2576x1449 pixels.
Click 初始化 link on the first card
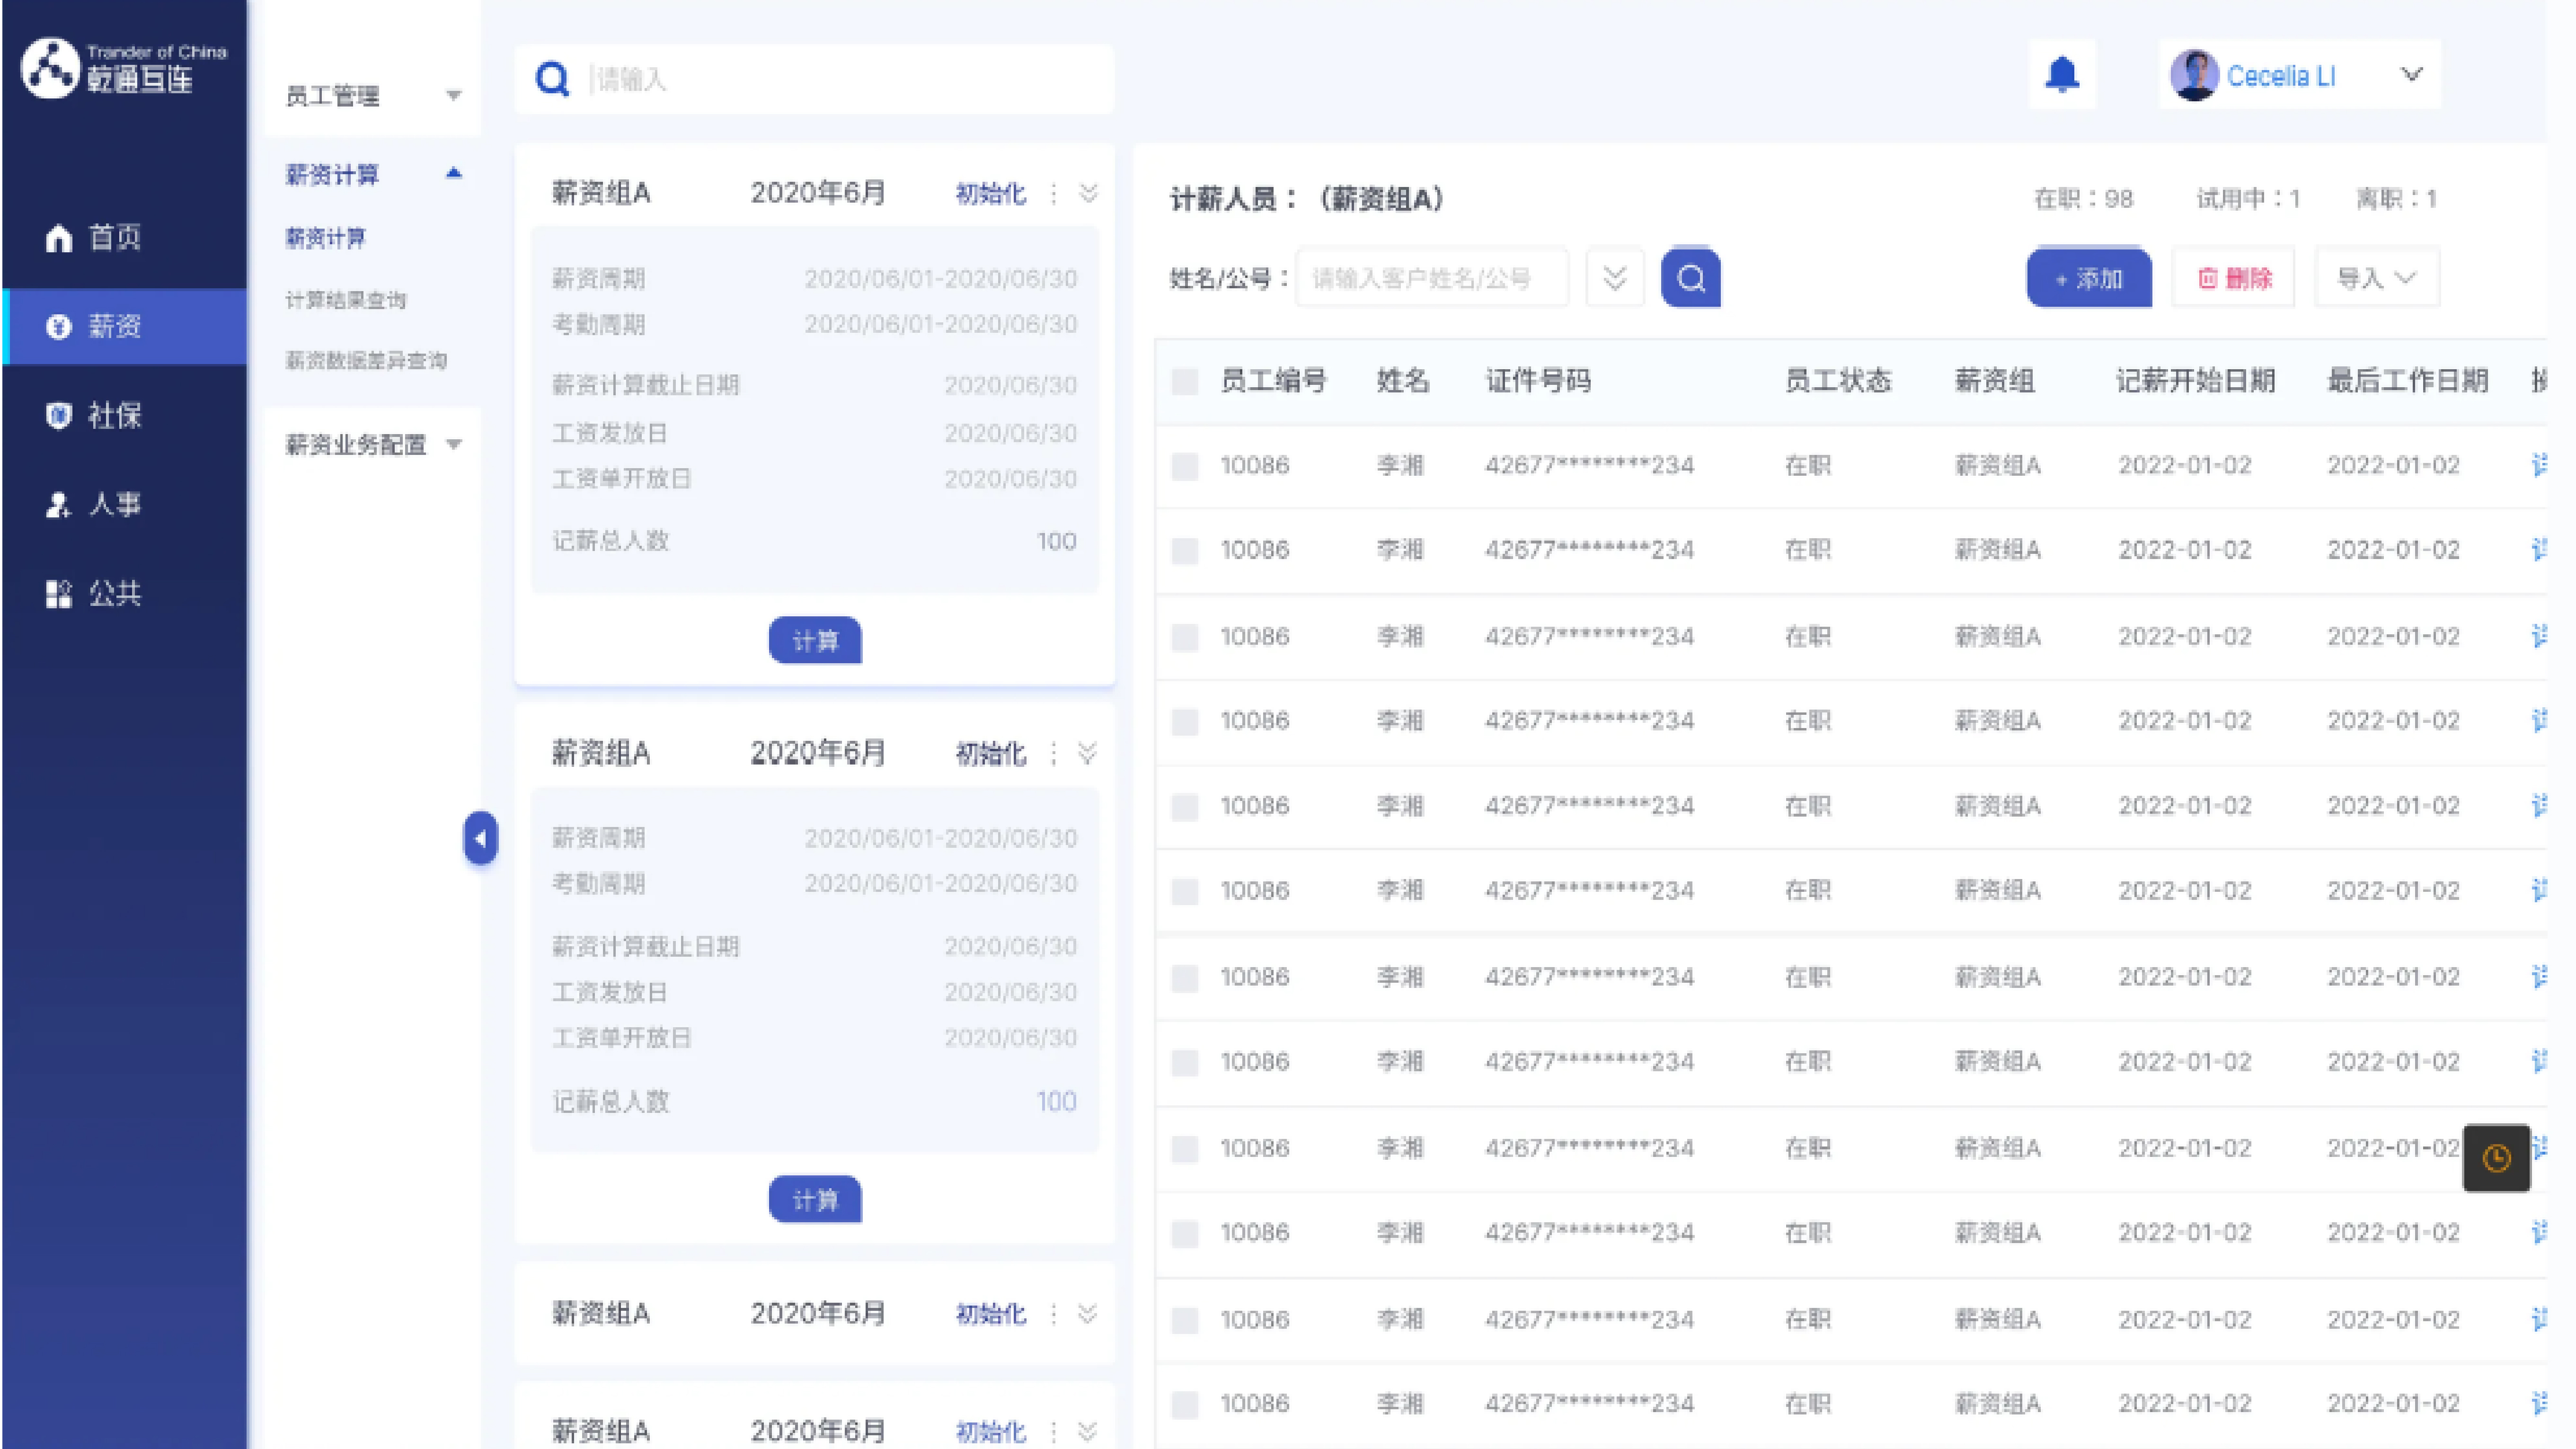click(x=991, y=193)
